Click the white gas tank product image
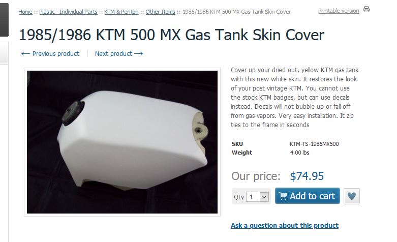 pyautogui.click(x=122, y=142)
